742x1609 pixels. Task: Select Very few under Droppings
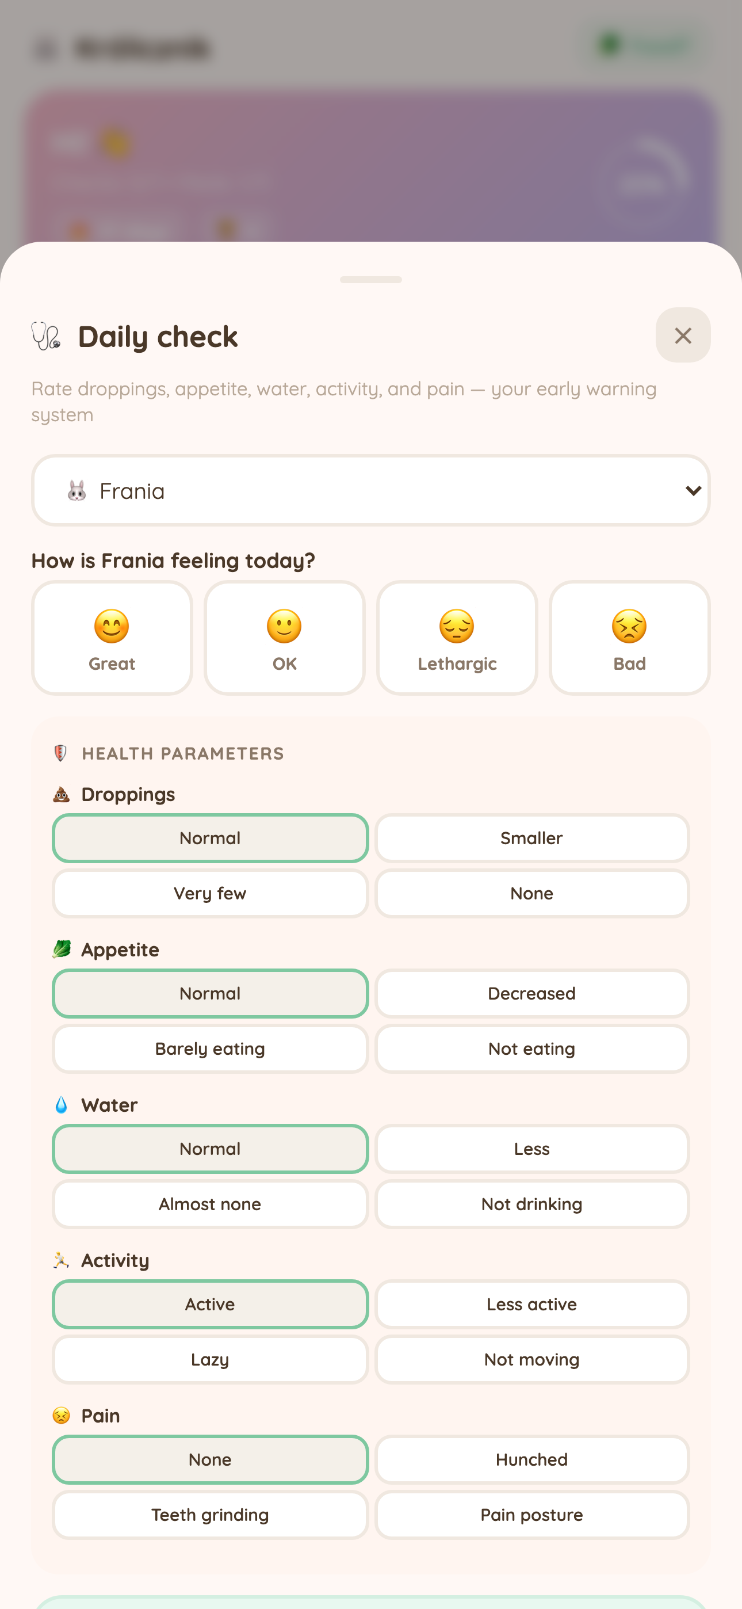coord(210,893)
